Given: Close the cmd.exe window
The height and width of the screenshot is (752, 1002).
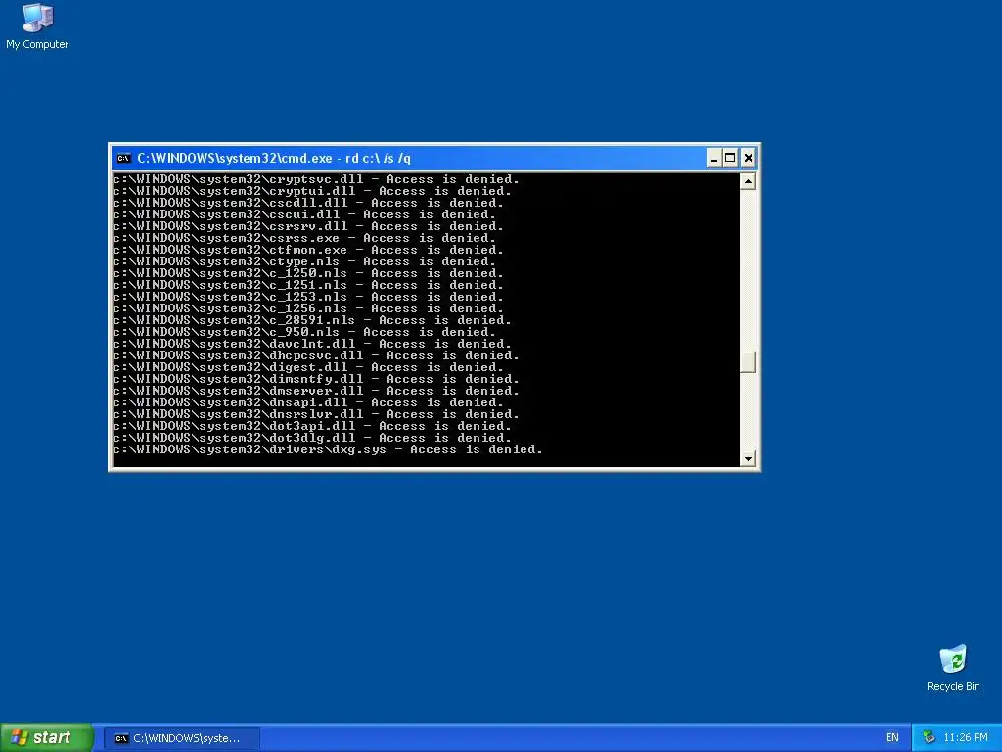Looking at the screenshot, I should point(749,158).
